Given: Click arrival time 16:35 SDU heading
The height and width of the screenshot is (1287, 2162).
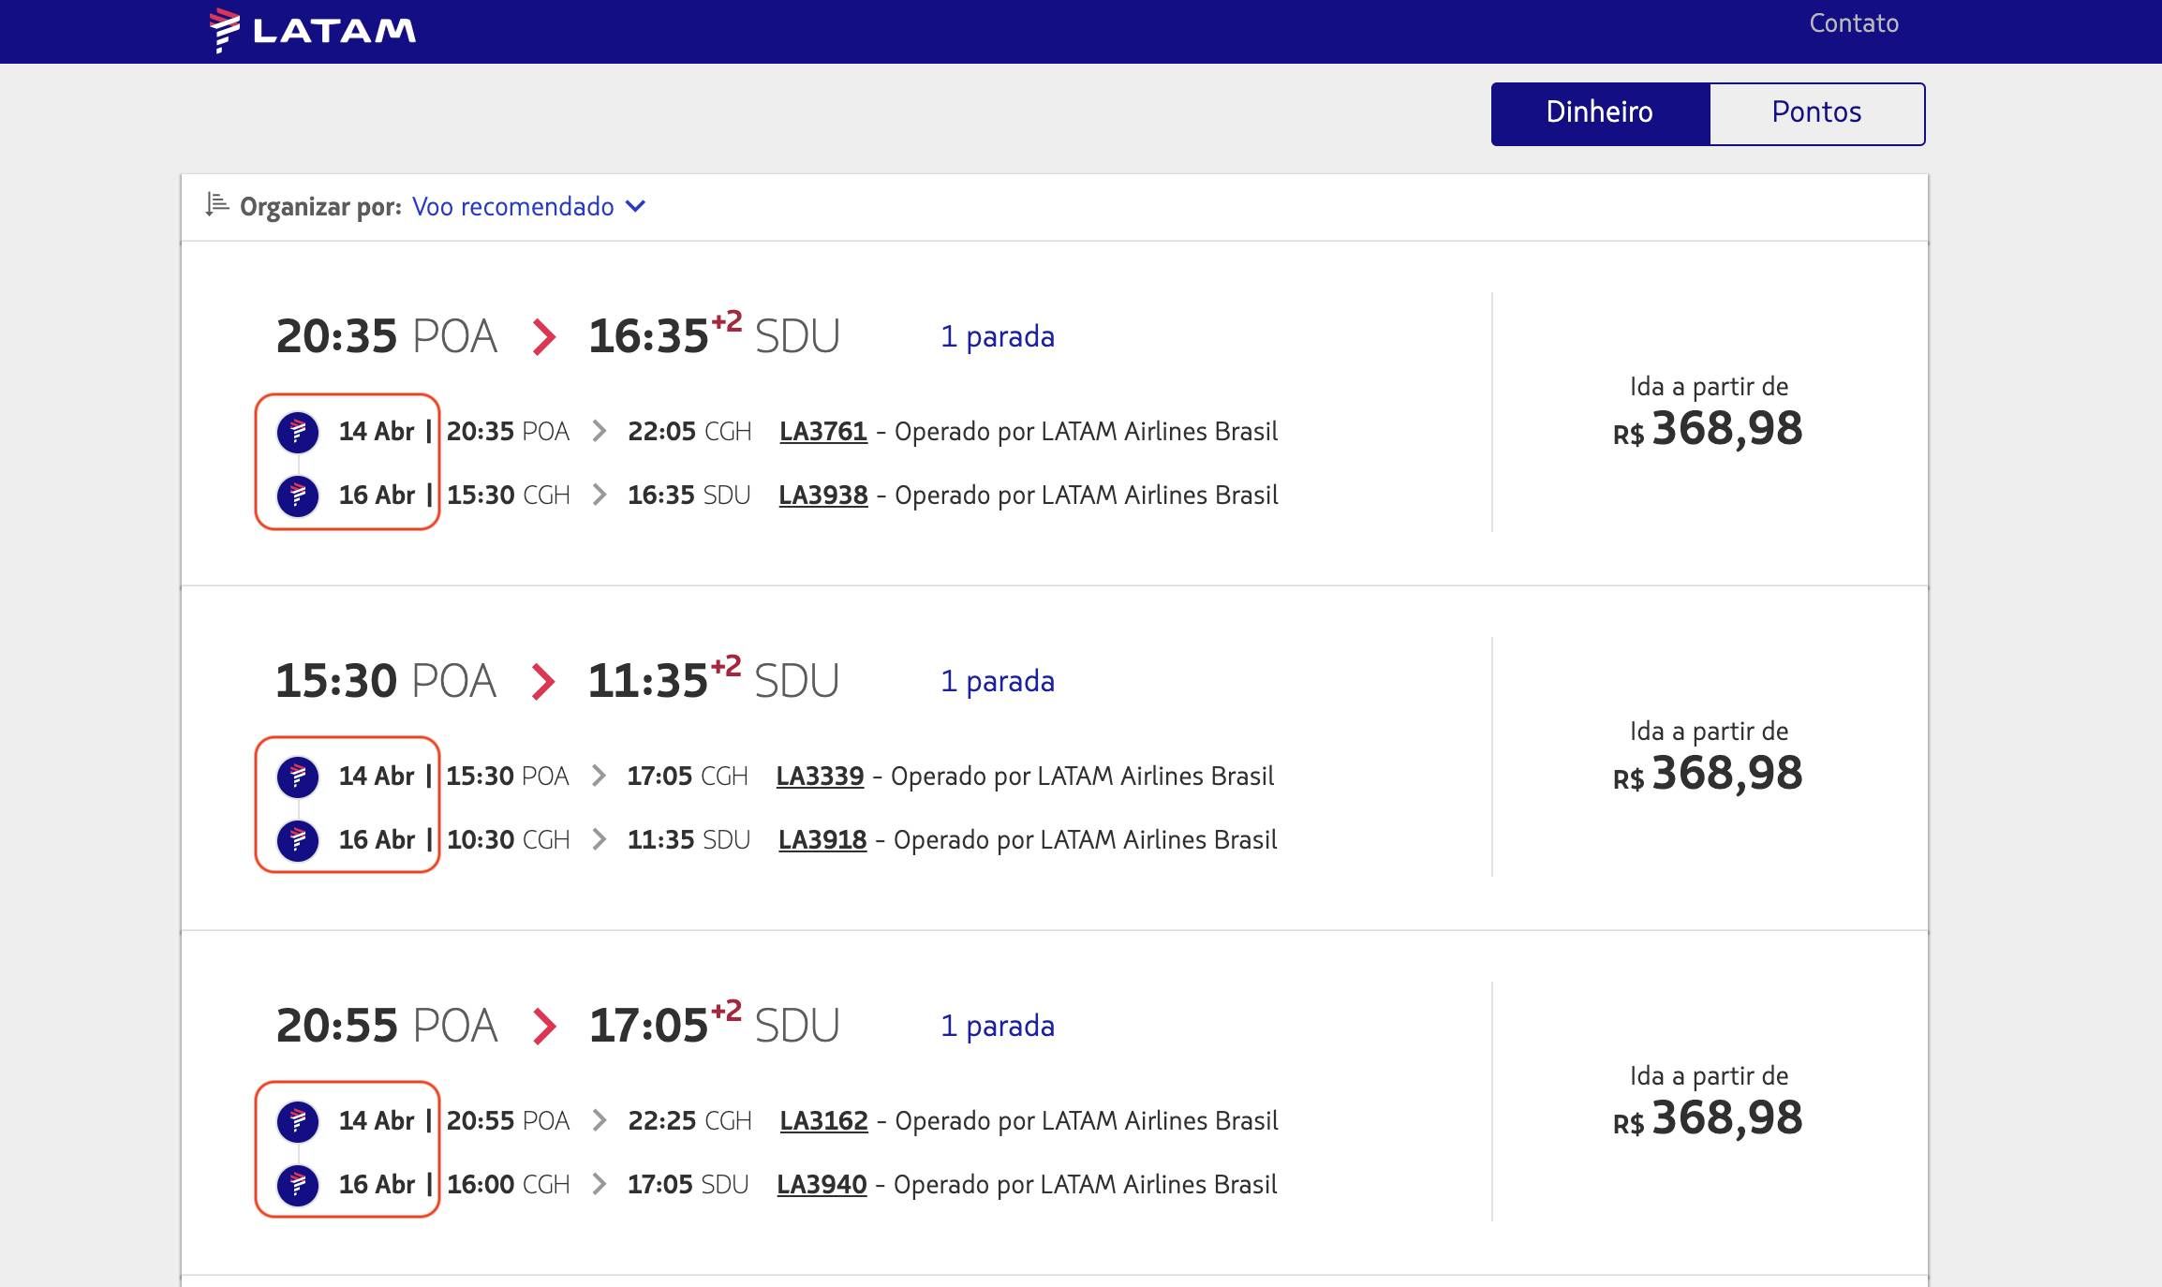Looking at the screenshot, I should point(714,335).
